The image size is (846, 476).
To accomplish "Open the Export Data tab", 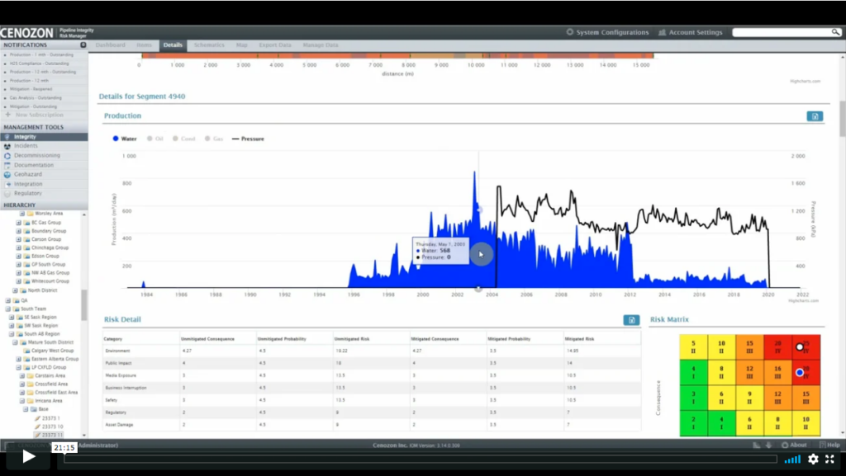I will [x=275, y=45].
